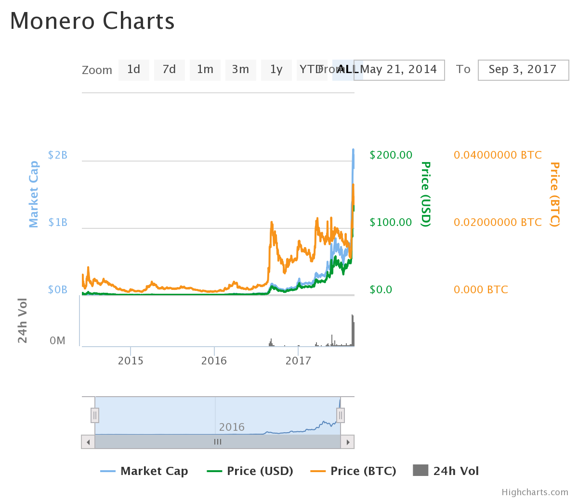Viewport: 578px width, 500px height.
Task: Click the right navigator handle icon
Action: pos(341,415)
